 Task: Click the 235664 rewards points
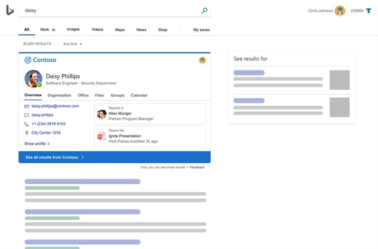tap(357, 11)
